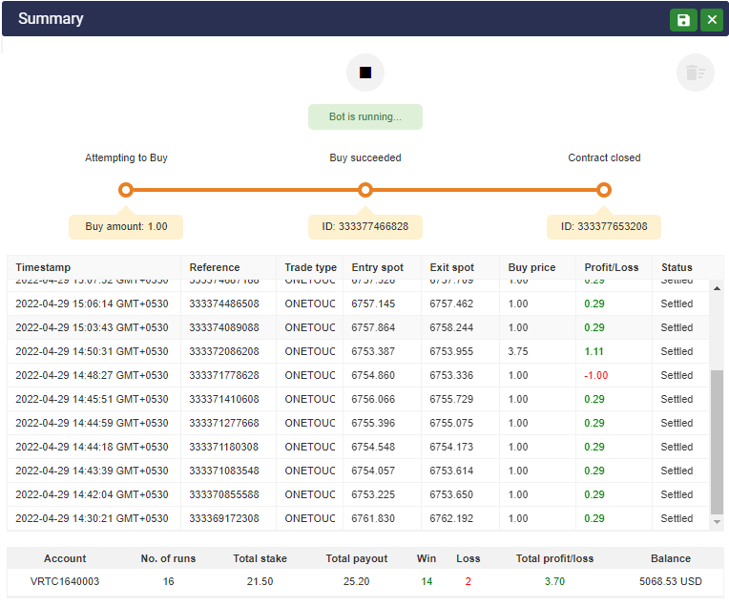
Task: Click the Profit/Loss column header
Action: (x=612, y=267)
